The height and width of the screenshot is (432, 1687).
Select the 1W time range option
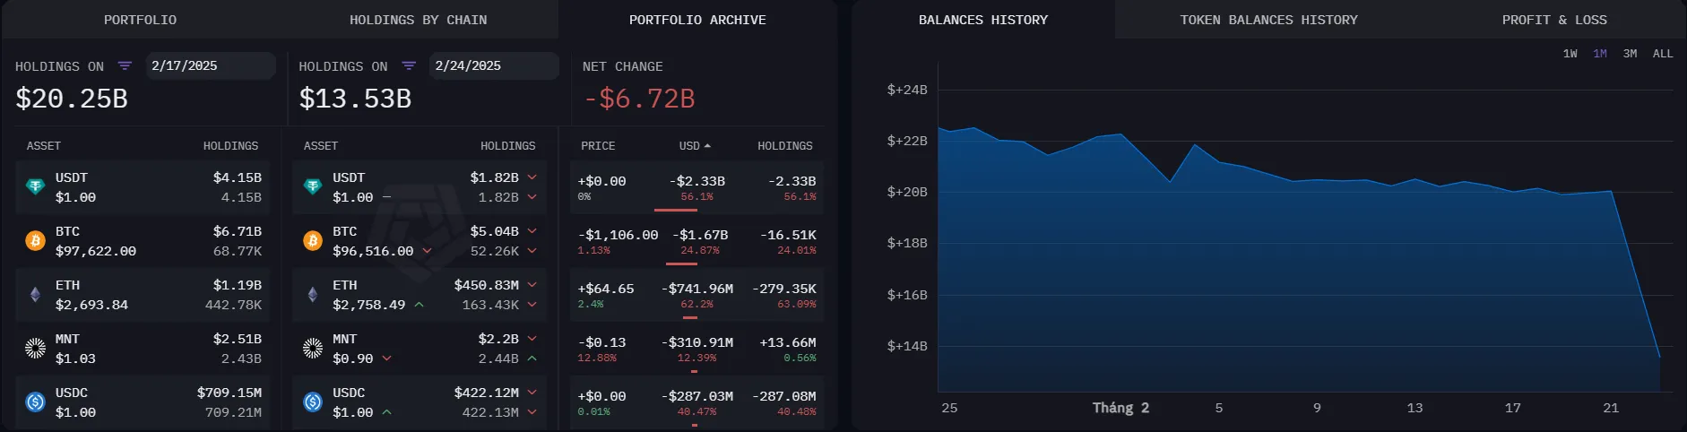(1570, 54)
